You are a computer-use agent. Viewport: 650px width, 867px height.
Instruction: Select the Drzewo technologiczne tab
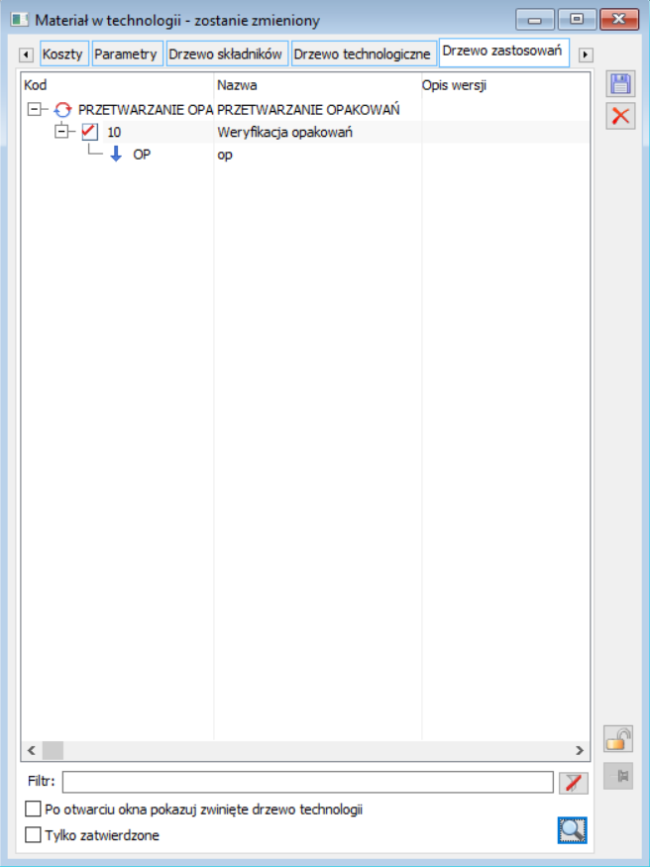click(x=363, y=54)
